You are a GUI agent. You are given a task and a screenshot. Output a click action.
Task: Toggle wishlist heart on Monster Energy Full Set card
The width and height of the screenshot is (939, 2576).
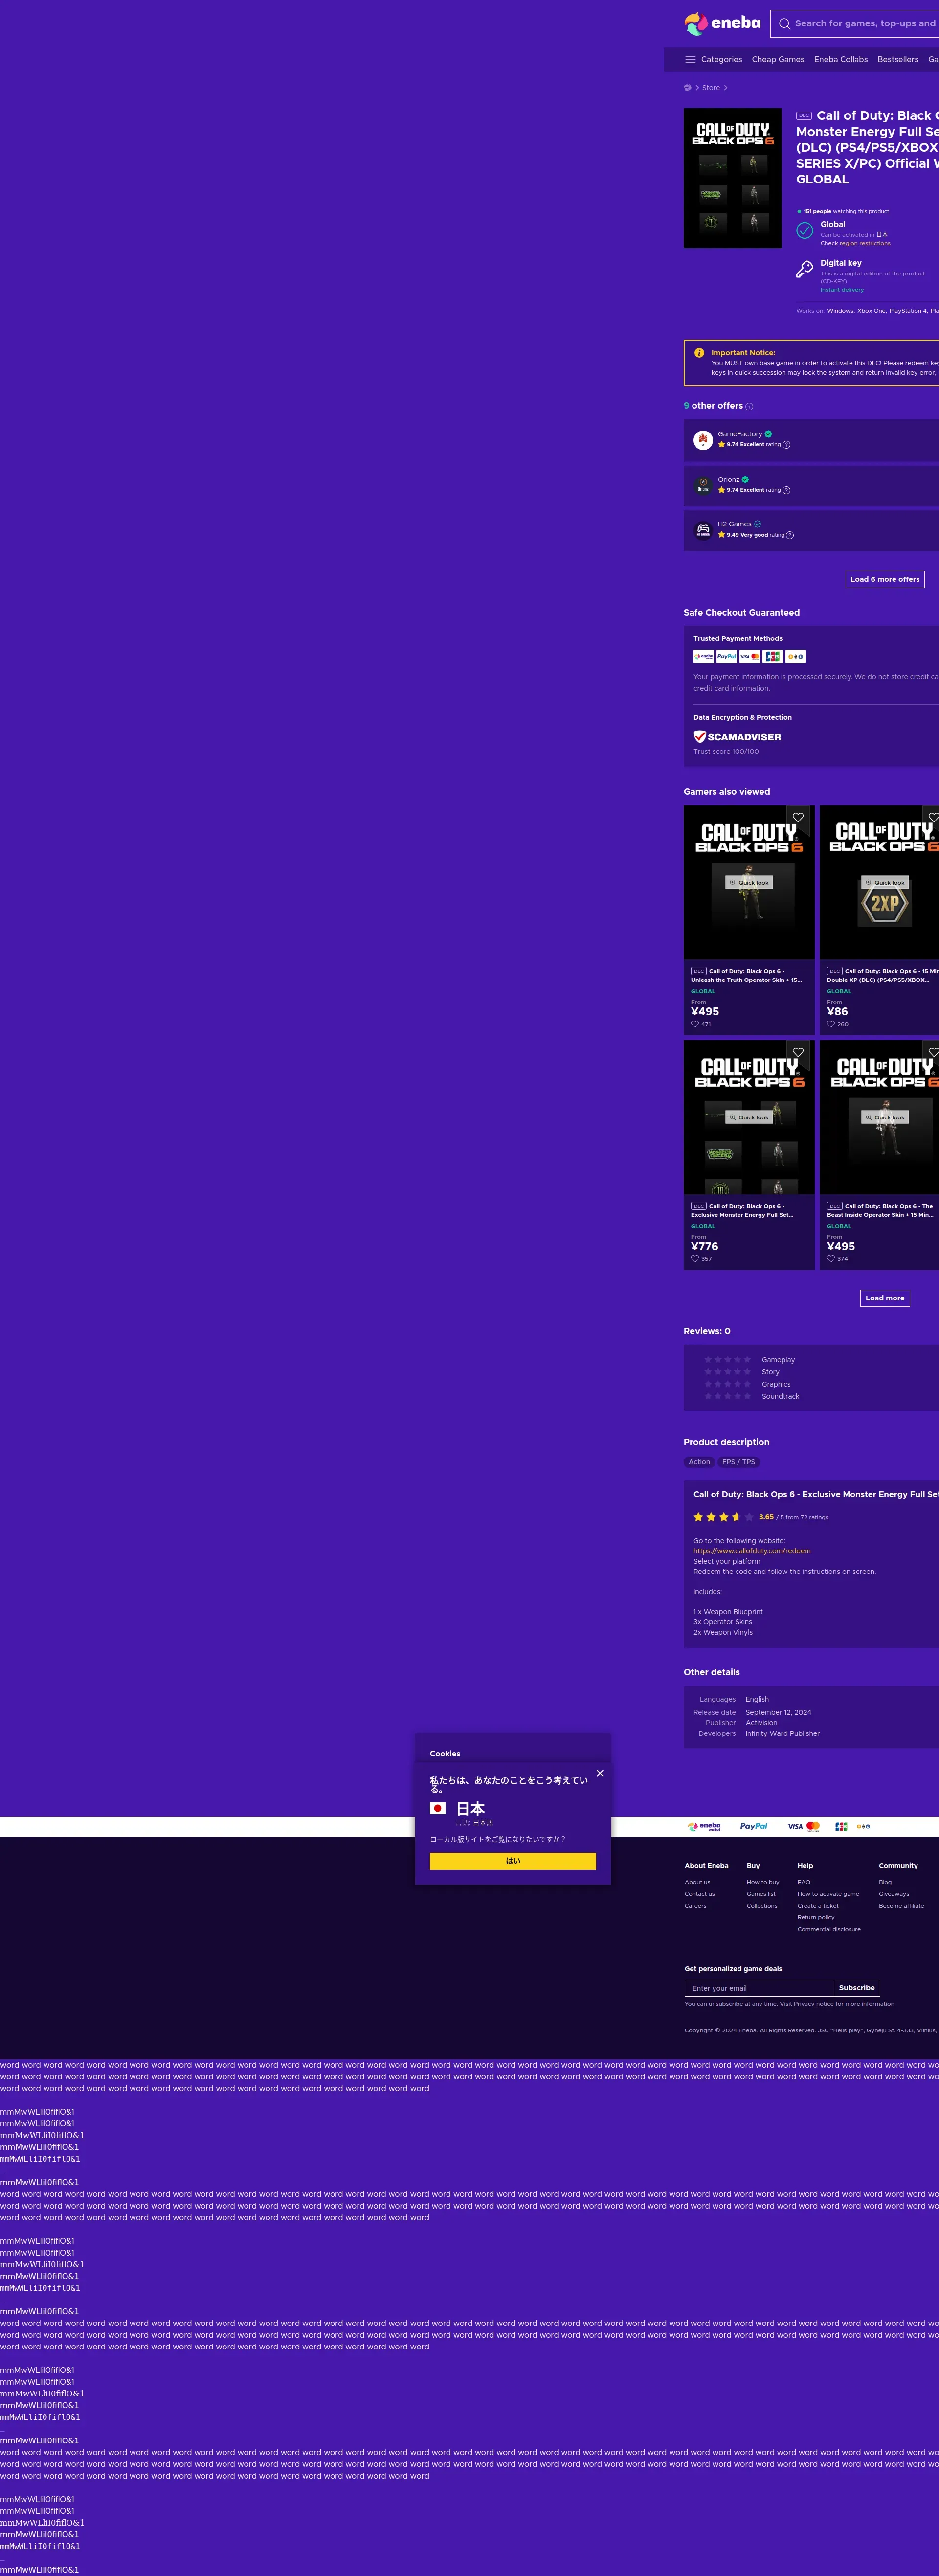798,1052
